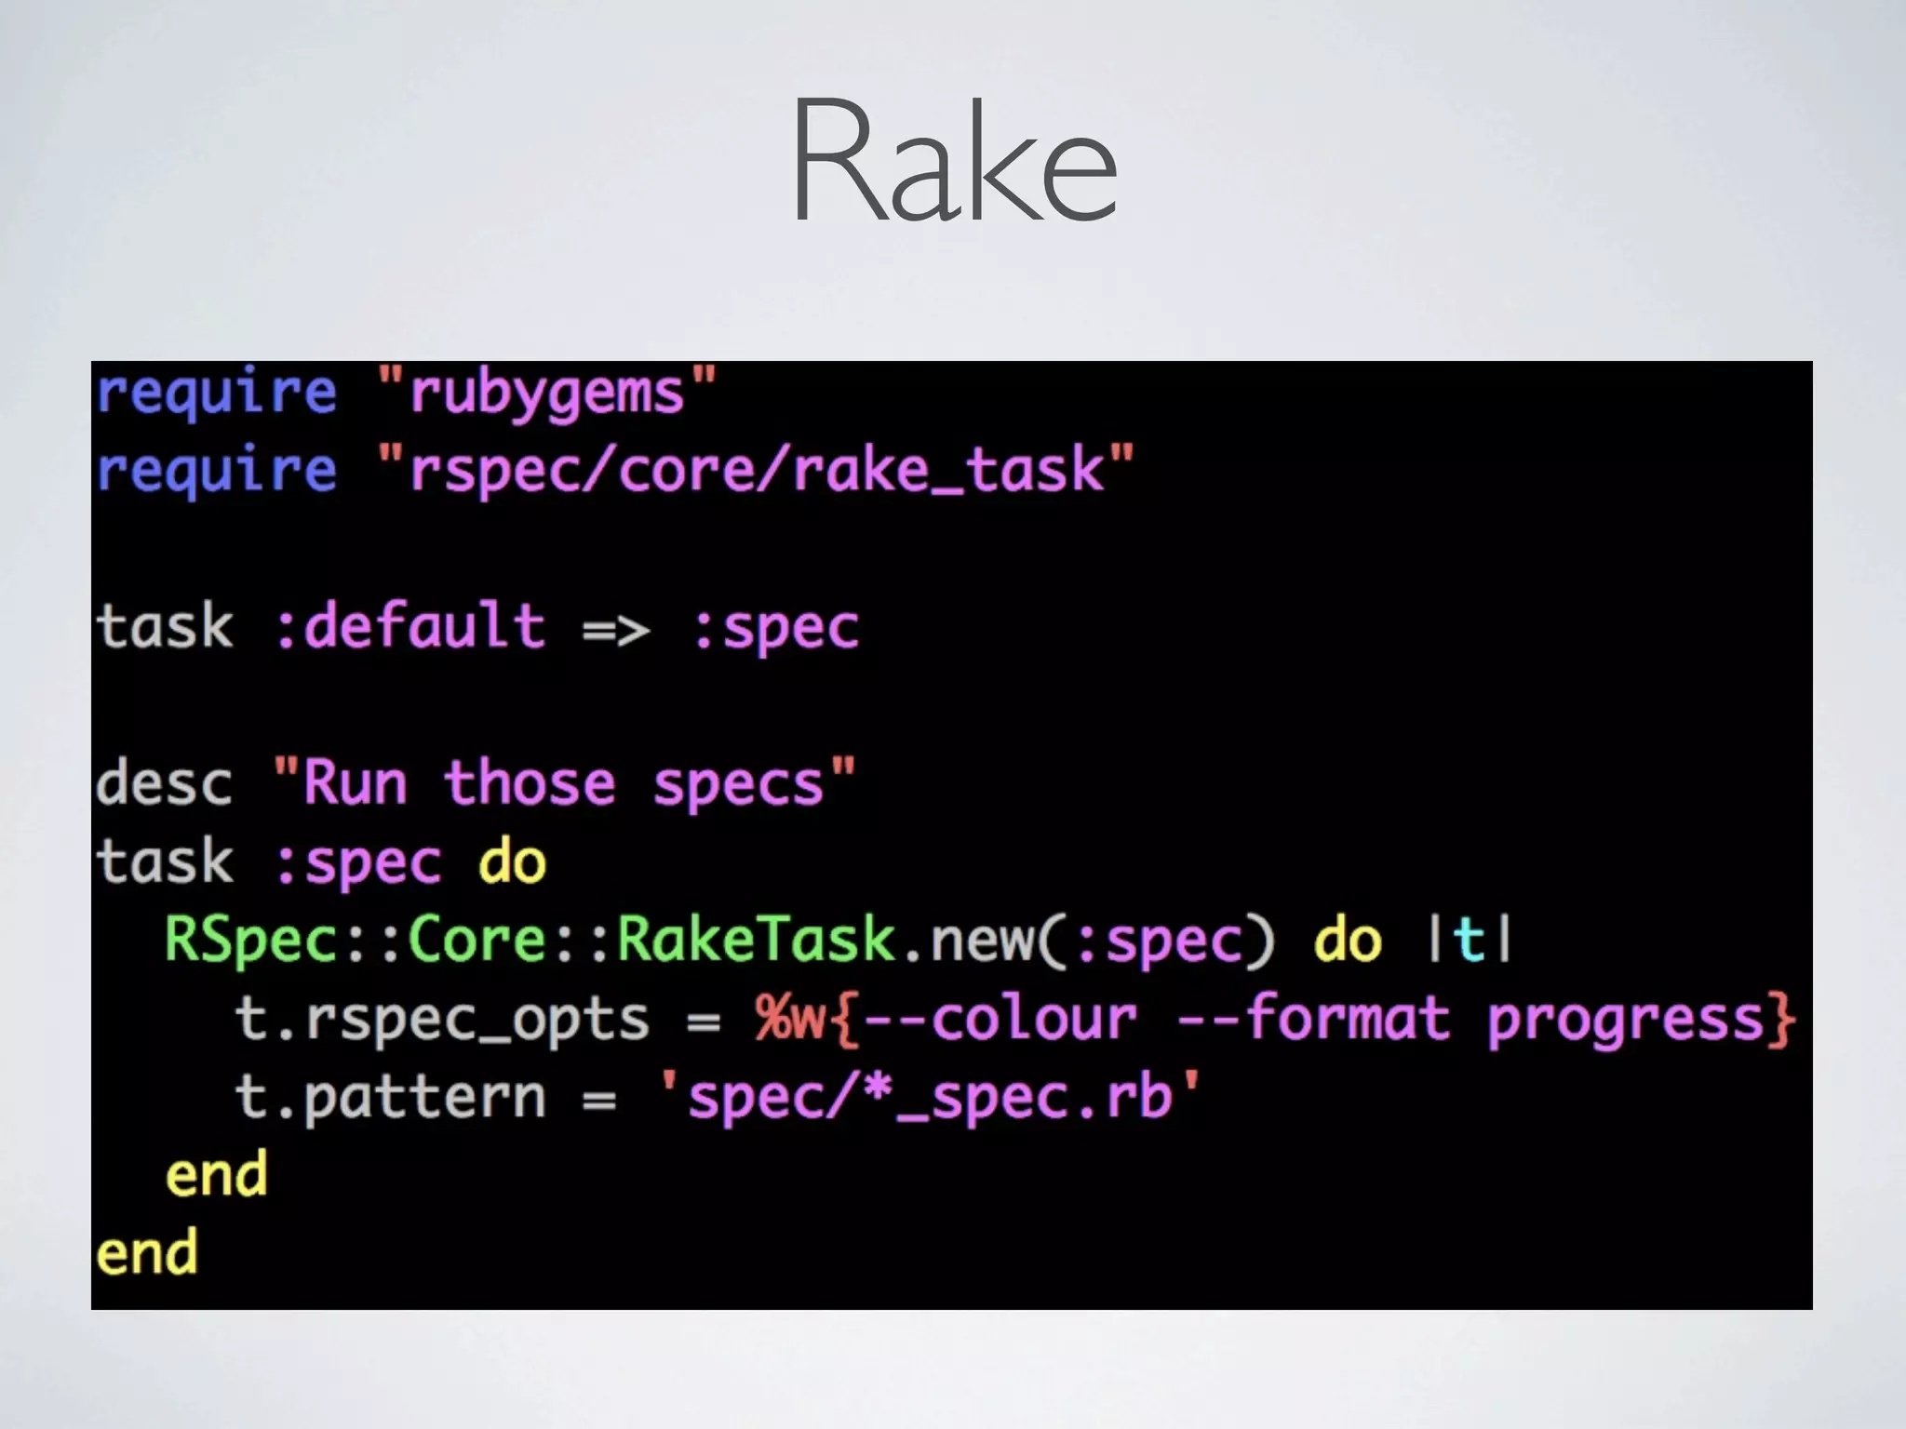Click "do" in the "task :spec do" line

tap(512, 861)
